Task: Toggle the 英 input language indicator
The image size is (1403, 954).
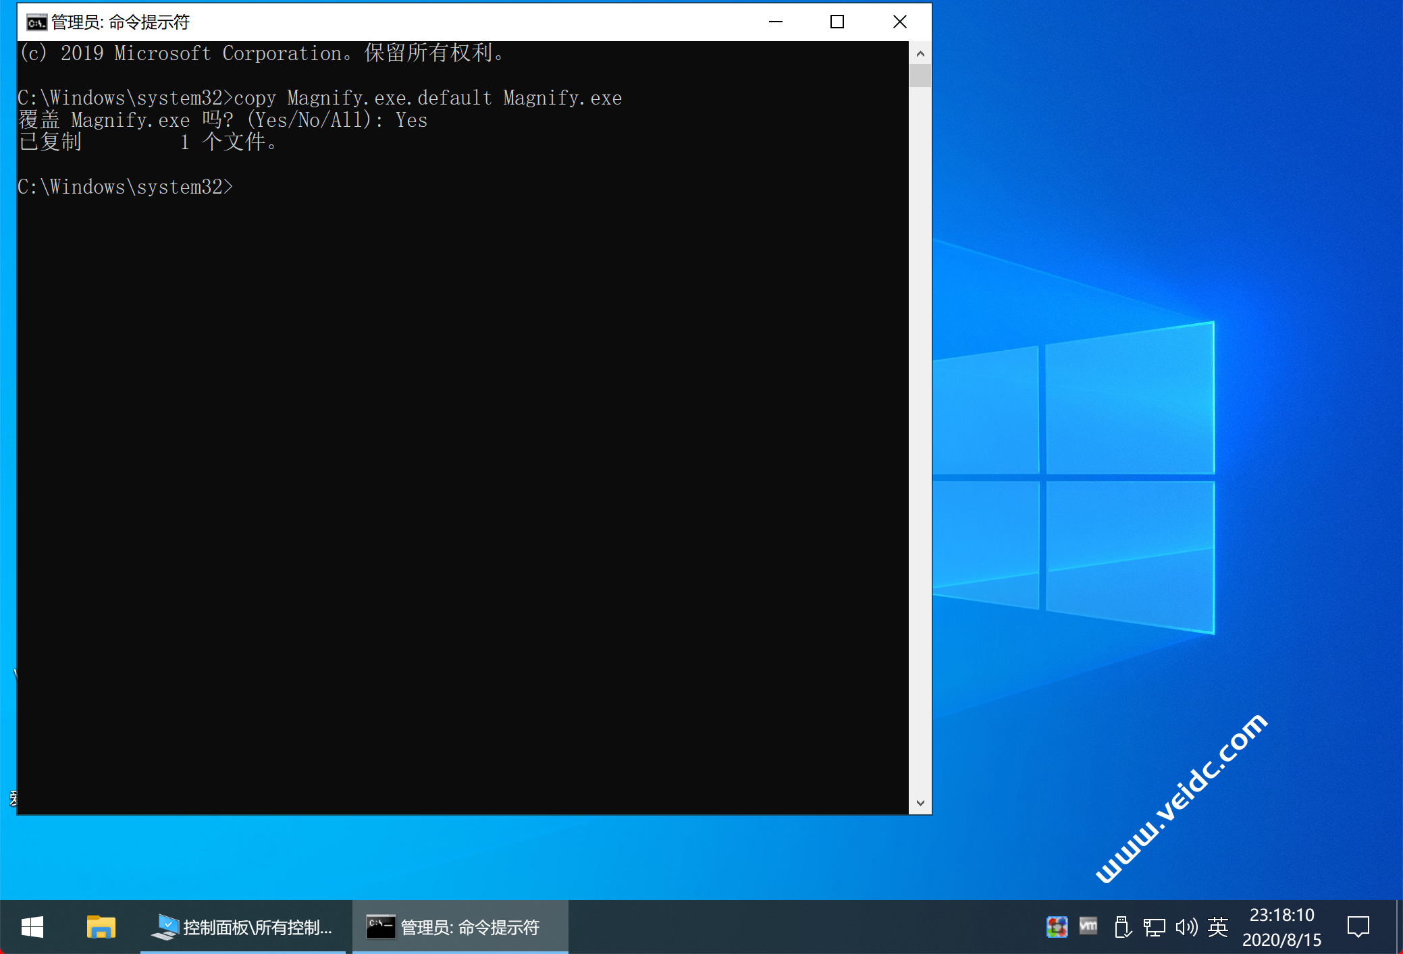Action: (1218, 927)
